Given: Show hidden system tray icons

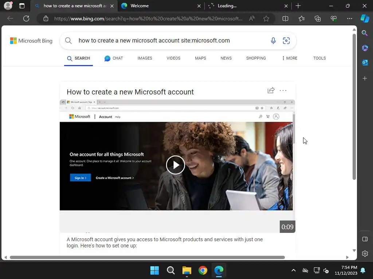Looking at the screenshot, I should coord(294,270).
